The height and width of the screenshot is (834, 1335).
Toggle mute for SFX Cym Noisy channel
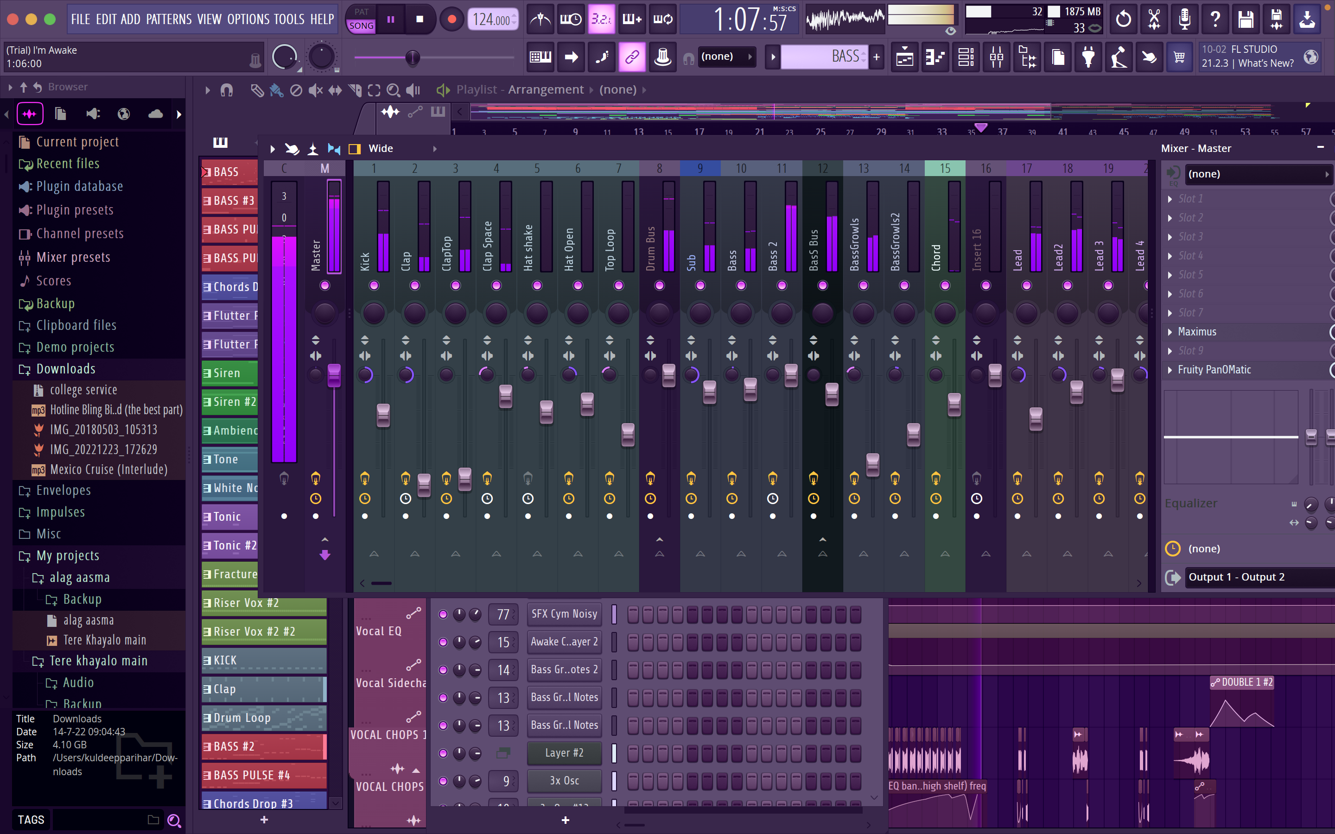click(x=443, y=614)
